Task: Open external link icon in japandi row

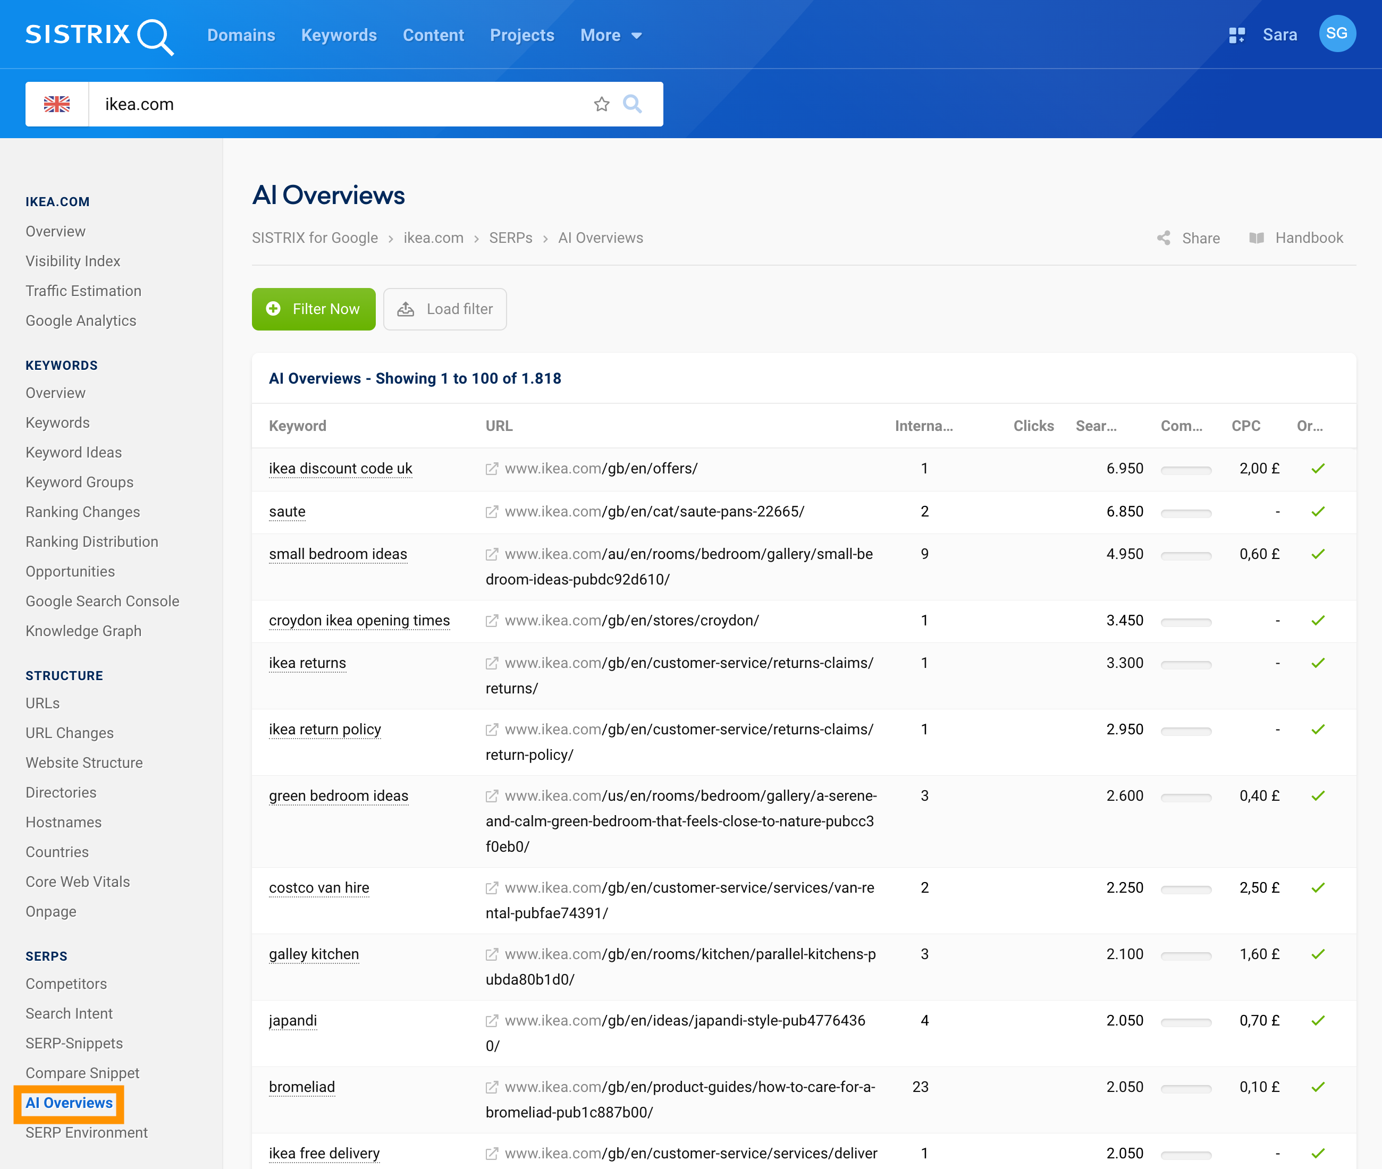Action: coord(492,1020)
